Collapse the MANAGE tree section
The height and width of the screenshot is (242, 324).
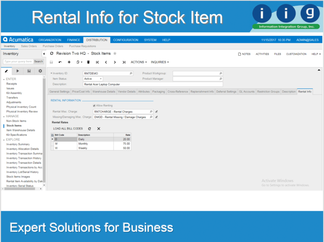pyautogui.click(x=4, y=116)
